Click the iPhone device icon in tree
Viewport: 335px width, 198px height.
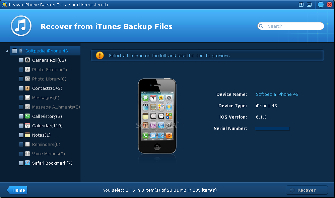pos(21,51)
